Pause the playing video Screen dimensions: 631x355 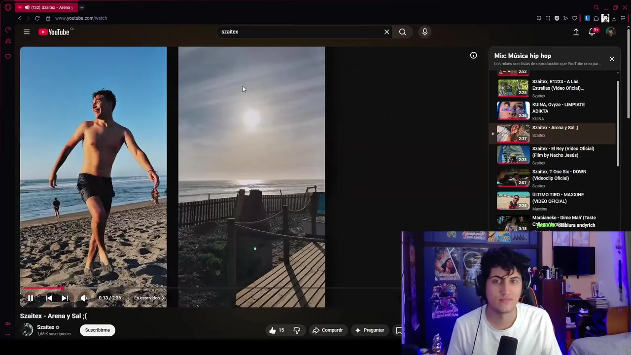[x=31, y=298]
